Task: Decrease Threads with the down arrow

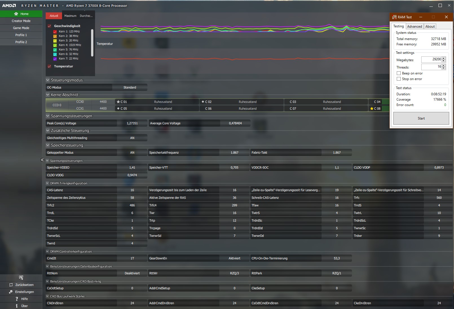Action: 444,68
